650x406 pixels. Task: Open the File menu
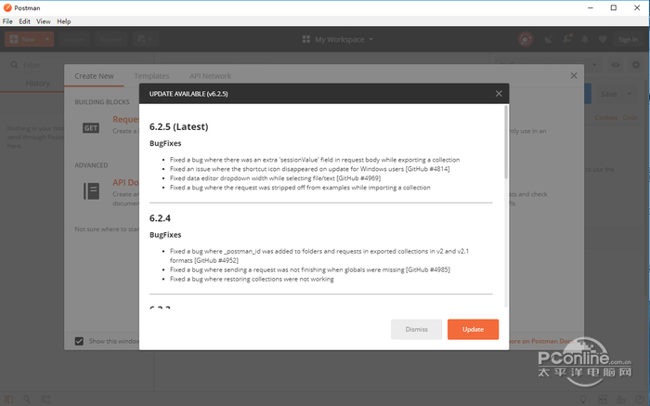click(x=7, y=21)
